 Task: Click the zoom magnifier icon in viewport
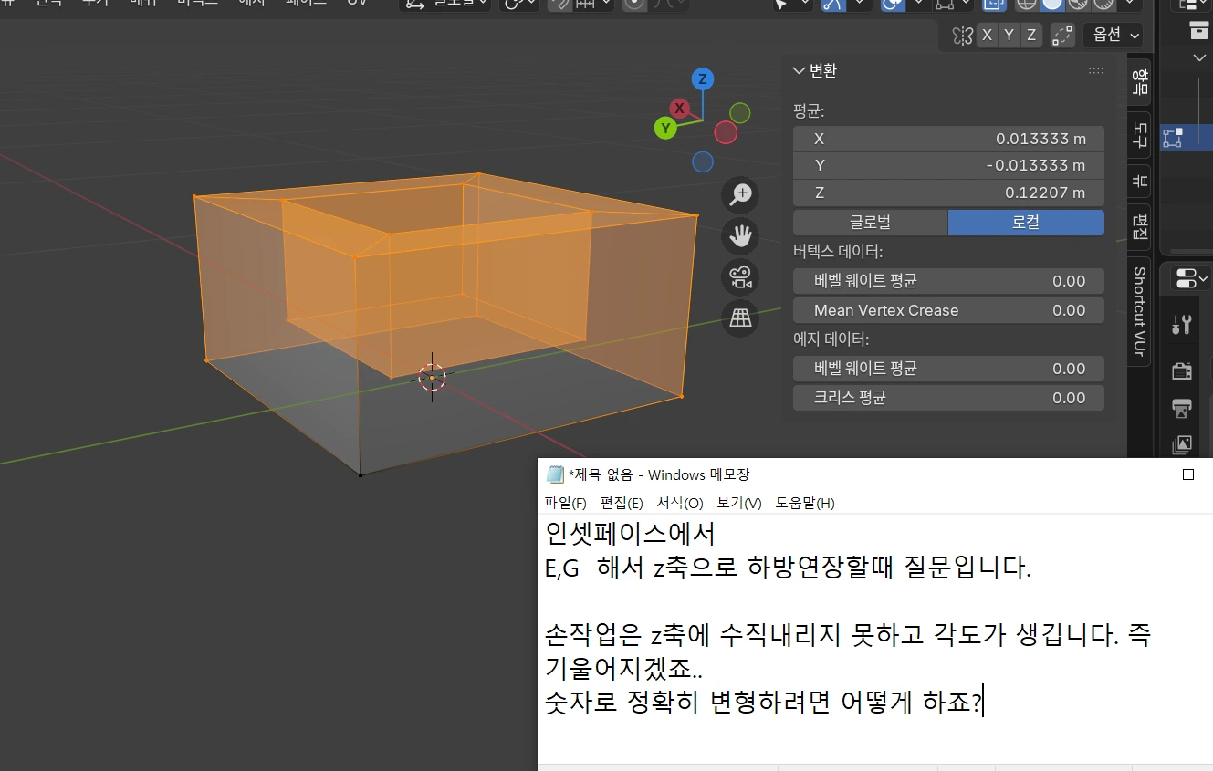click(x=740, y=194)
